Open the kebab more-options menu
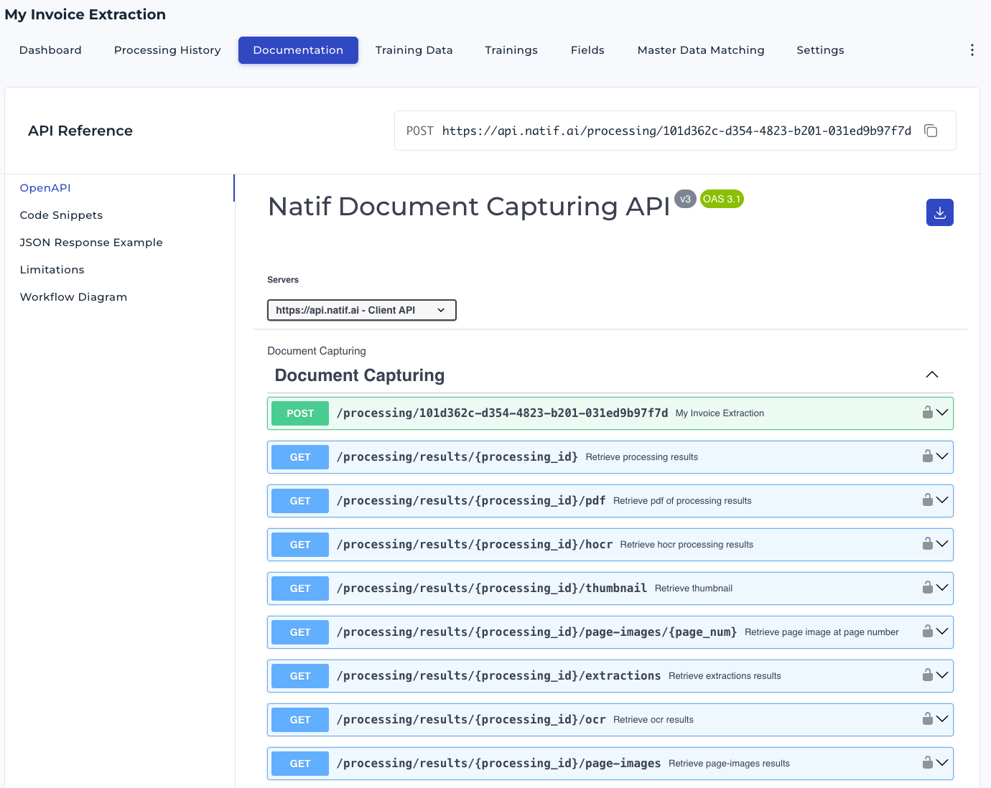The height and width of the screenshot is (788, 991). [972, 50]
